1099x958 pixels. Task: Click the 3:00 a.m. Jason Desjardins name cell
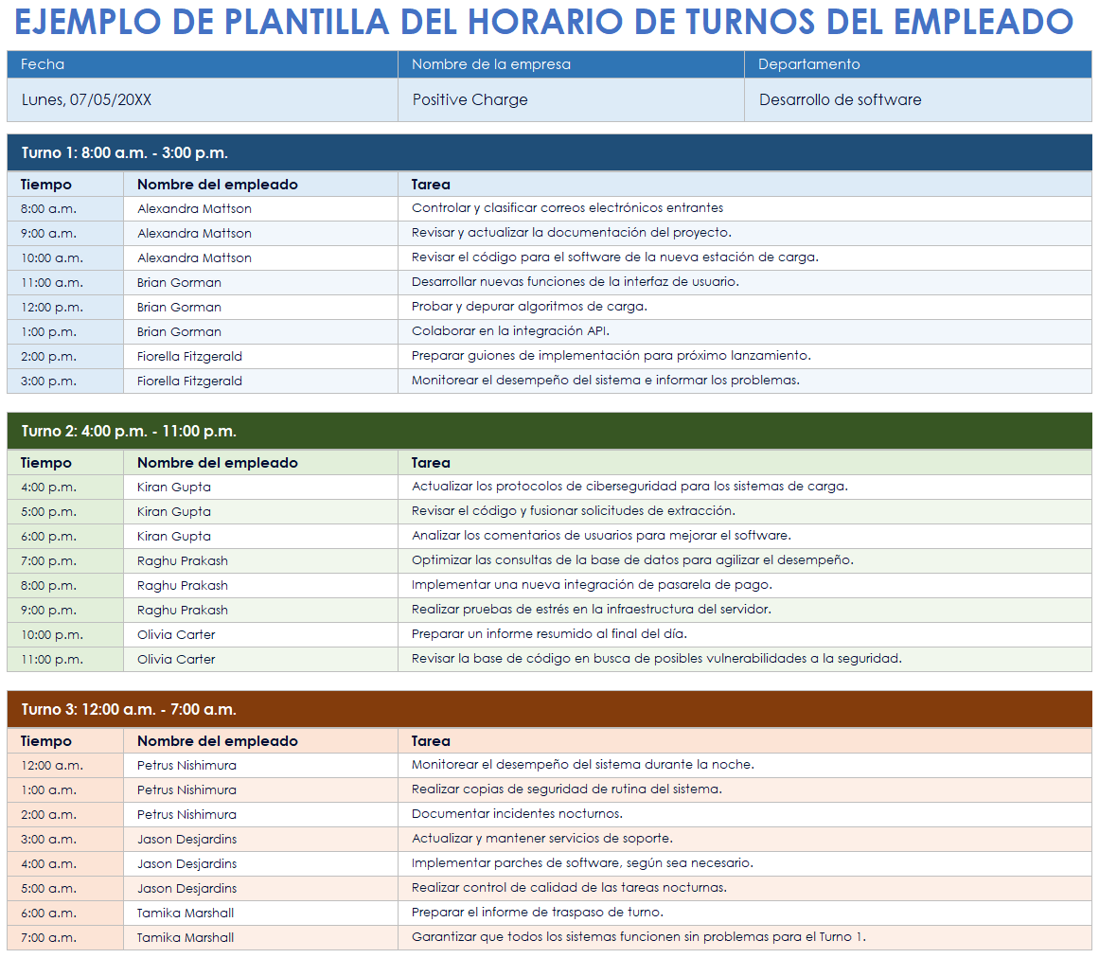[x=186, y=839]
